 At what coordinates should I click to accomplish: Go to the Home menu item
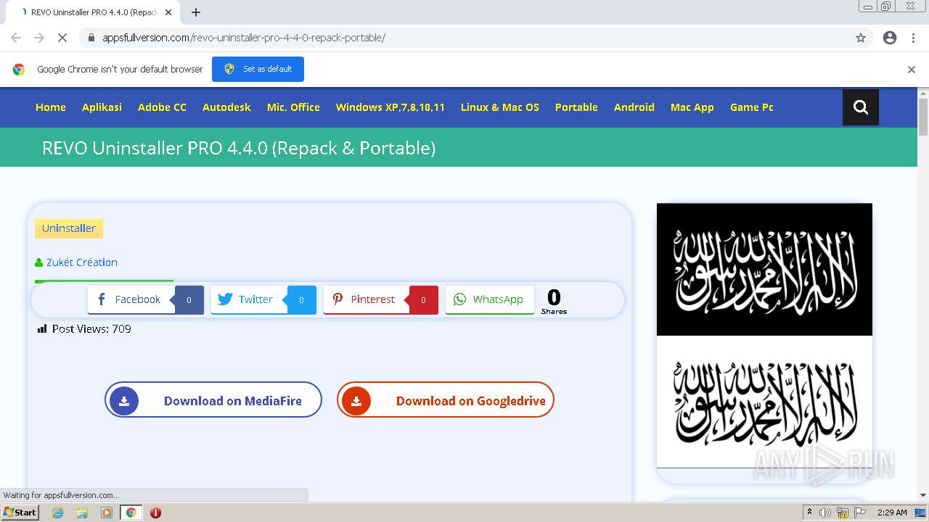click(51, 107)
